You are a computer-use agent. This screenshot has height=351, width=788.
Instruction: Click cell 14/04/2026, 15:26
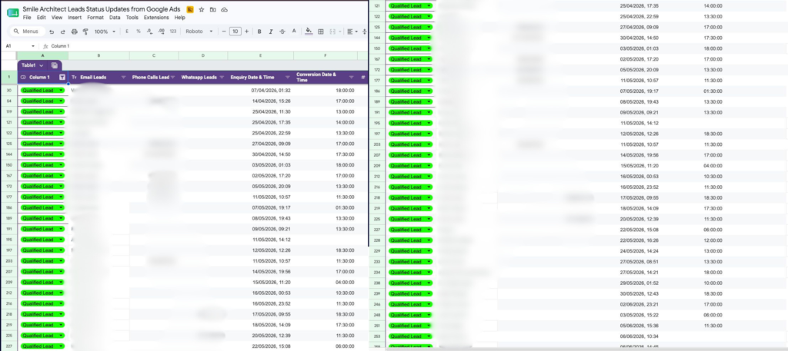click(260, 101)
